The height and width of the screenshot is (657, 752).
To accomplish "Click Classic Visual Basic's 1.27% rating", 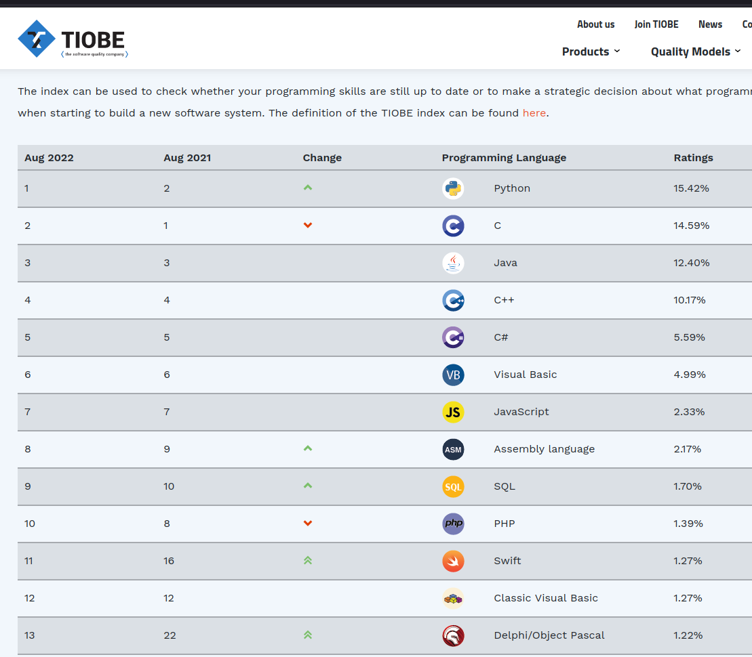I will pos(688,598).
